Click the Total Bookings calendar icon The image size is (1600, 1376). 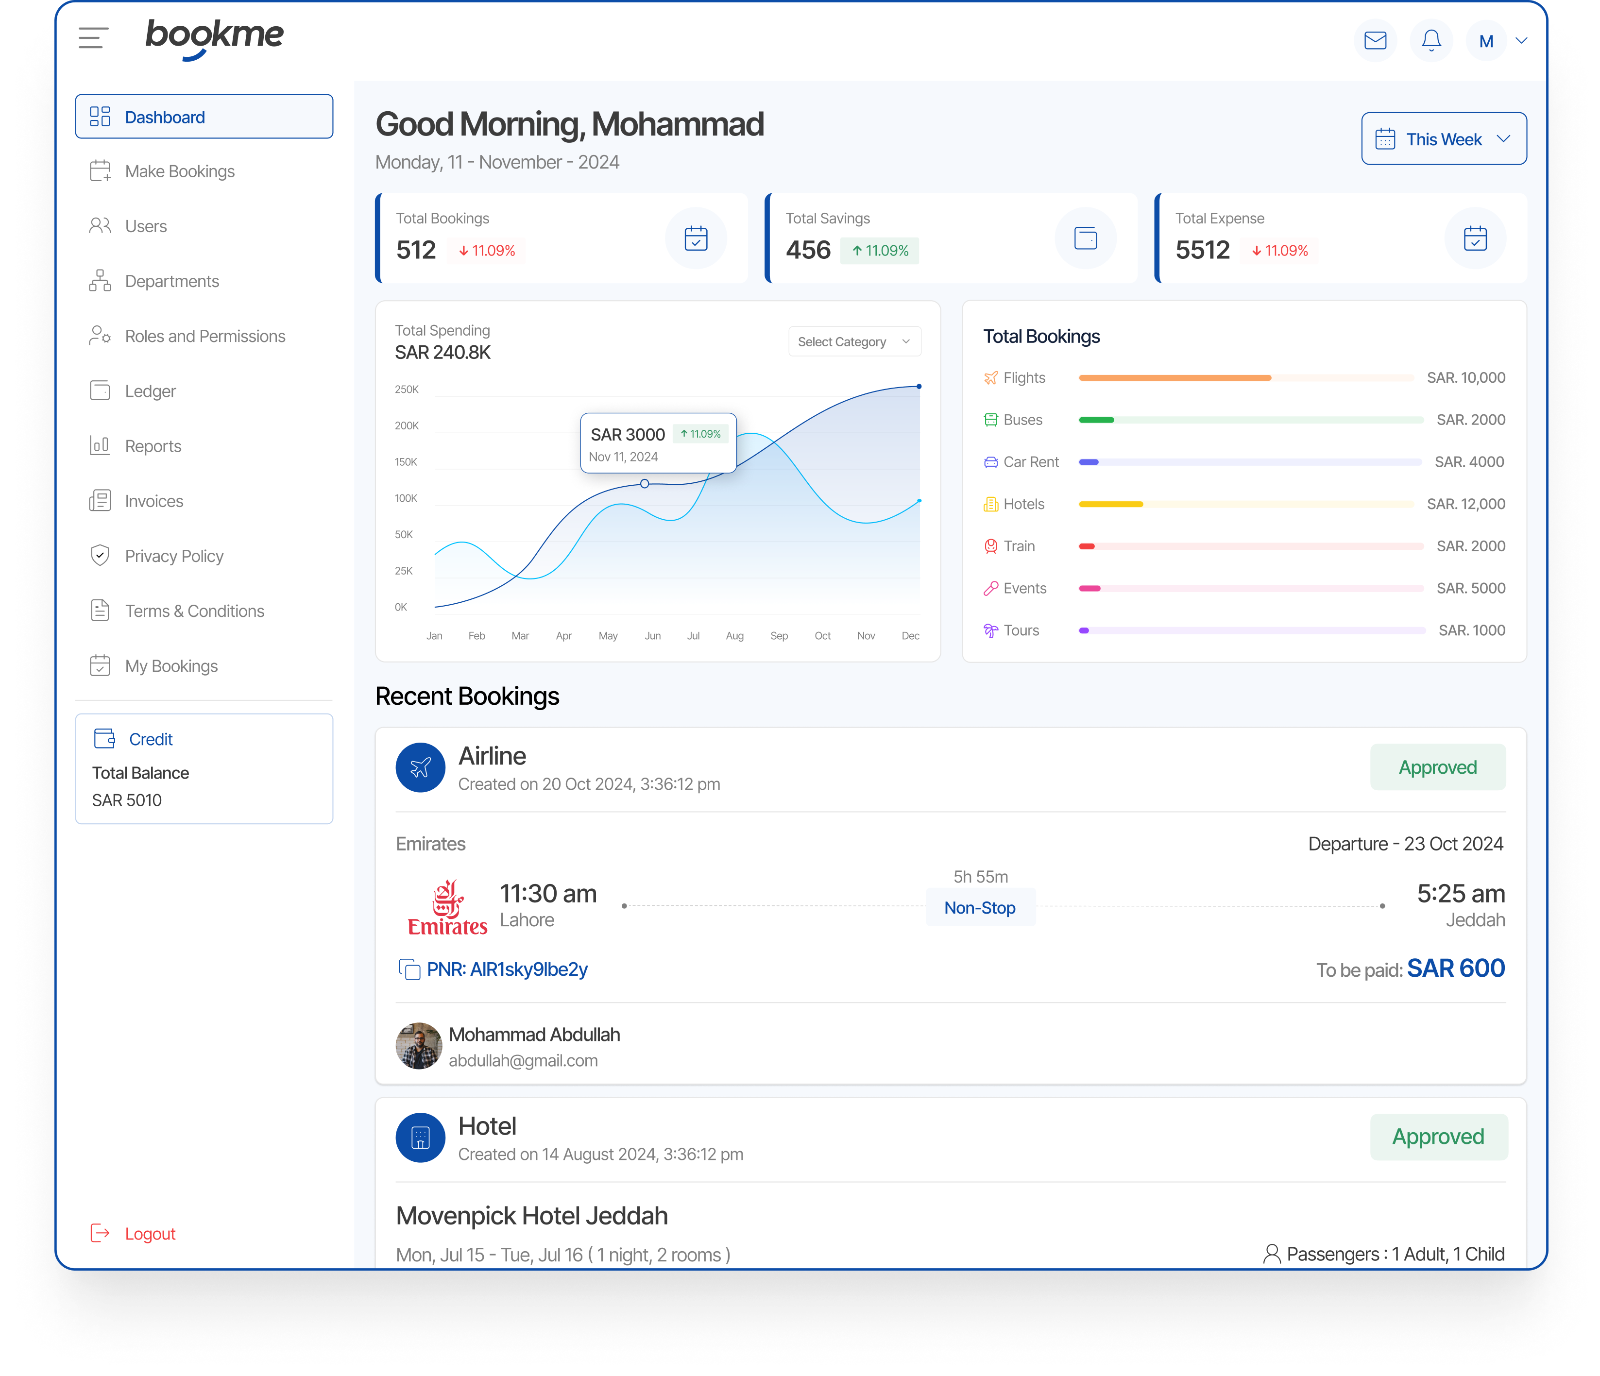[x=696, y=238]
